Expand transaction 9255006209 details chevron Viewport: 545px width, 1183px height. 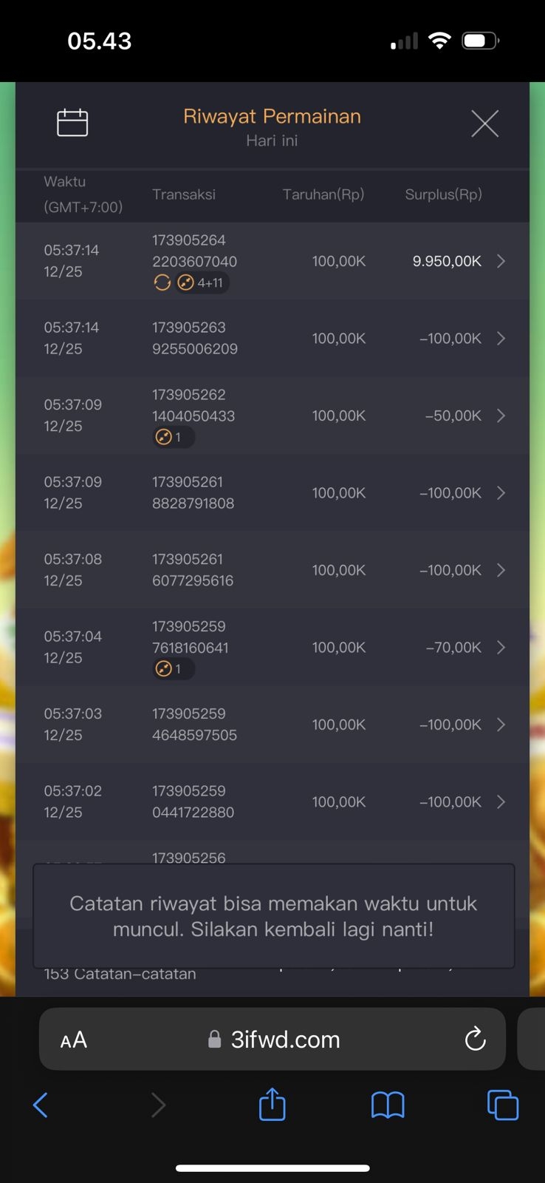pos(501,339)
